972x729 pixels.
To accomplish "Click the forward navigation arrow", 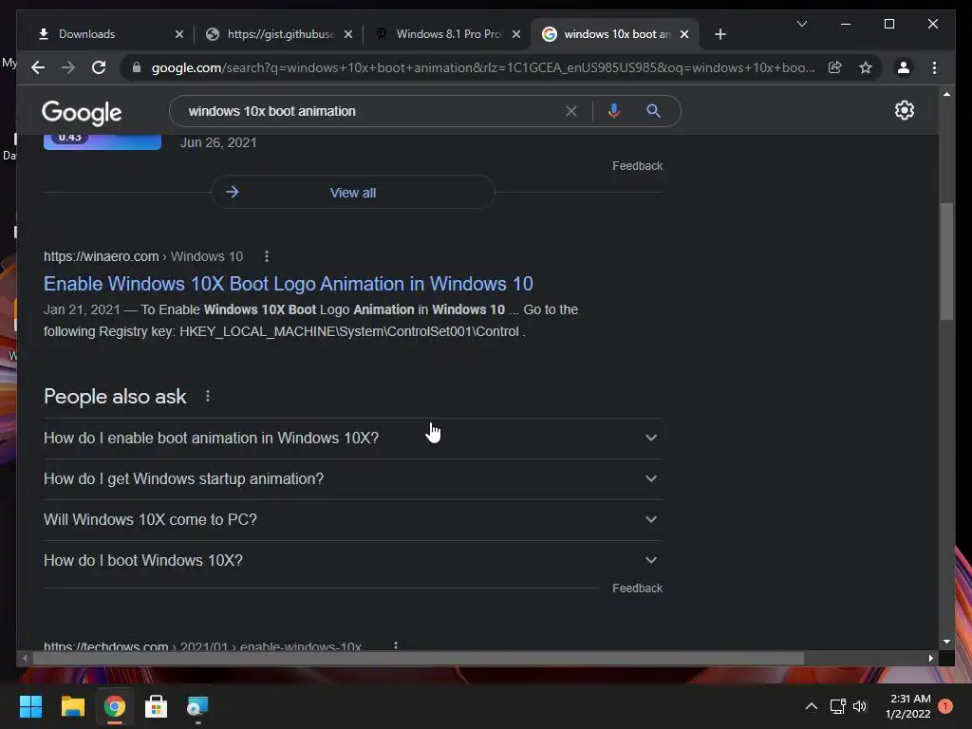I will point(68,67).
